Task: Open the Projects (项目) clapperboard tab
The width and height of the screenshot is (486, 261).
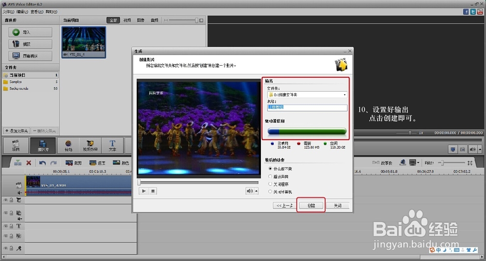Action: tap(16, 145)
